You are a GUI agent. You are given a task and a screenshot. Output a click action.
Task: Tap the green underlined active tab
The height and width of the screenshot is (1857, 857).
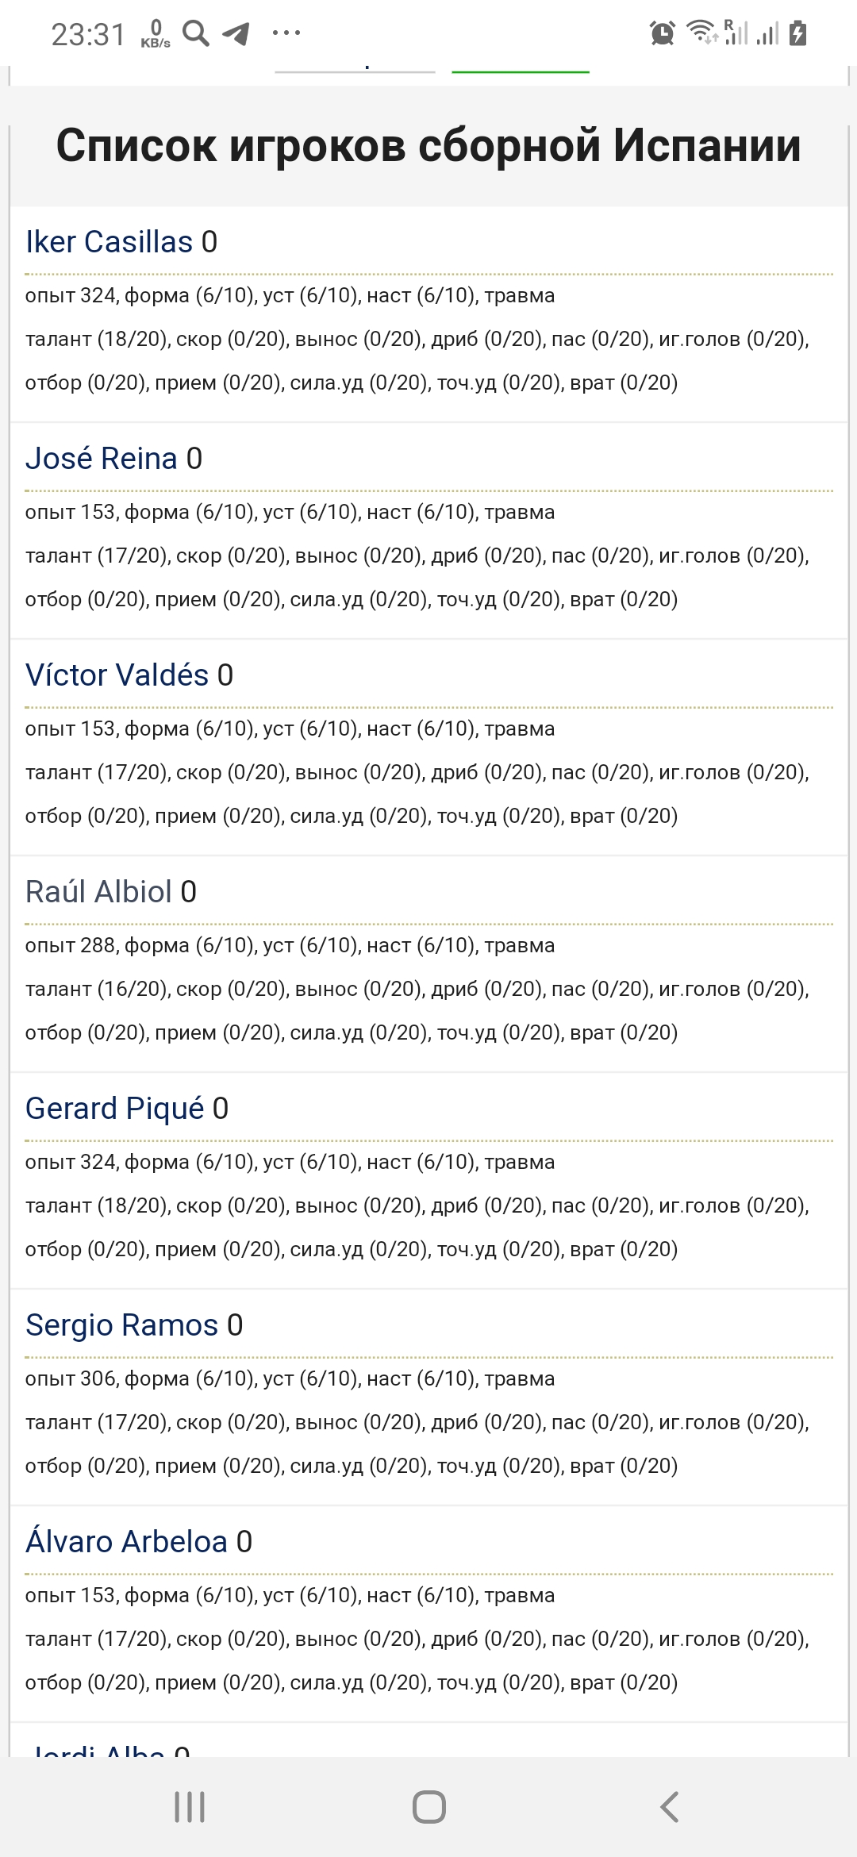tap(521, 70)
